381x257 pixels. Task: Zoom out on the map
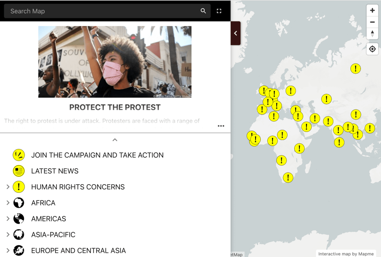coord(372,22)
